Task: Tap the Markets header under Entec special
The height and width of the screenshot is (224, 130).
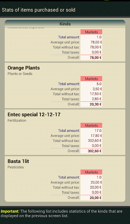Action: pos(91,125)
